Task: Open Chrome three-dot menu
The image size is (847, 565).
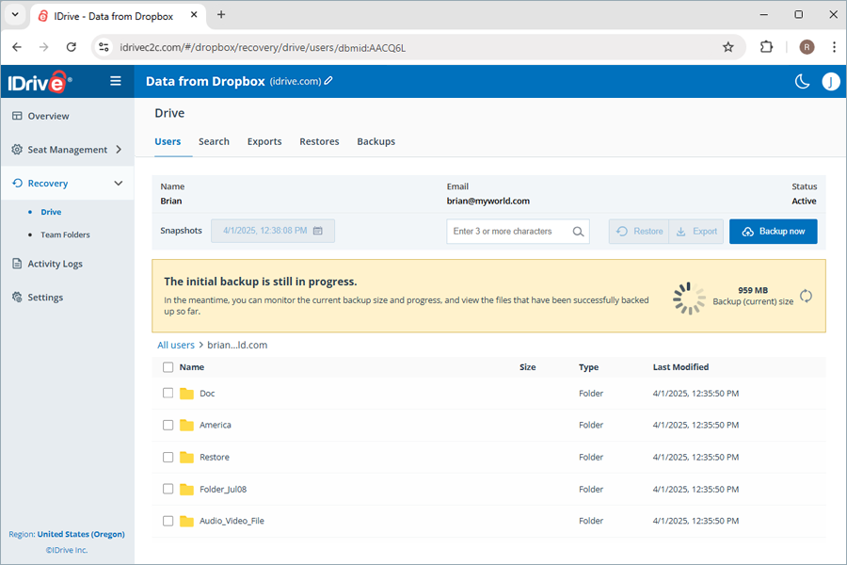Action: click(834, 47)
